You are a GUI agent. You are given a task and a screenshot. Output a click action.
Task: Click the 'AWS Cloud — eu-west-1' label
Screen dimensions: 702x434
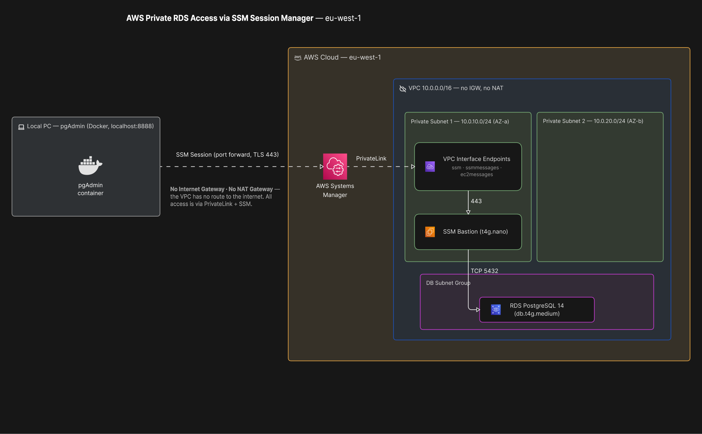pyautogui.click(x=342, y=57)
